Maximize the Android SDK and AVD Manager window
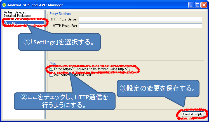209x122 pixels. (x=198, y=5)
